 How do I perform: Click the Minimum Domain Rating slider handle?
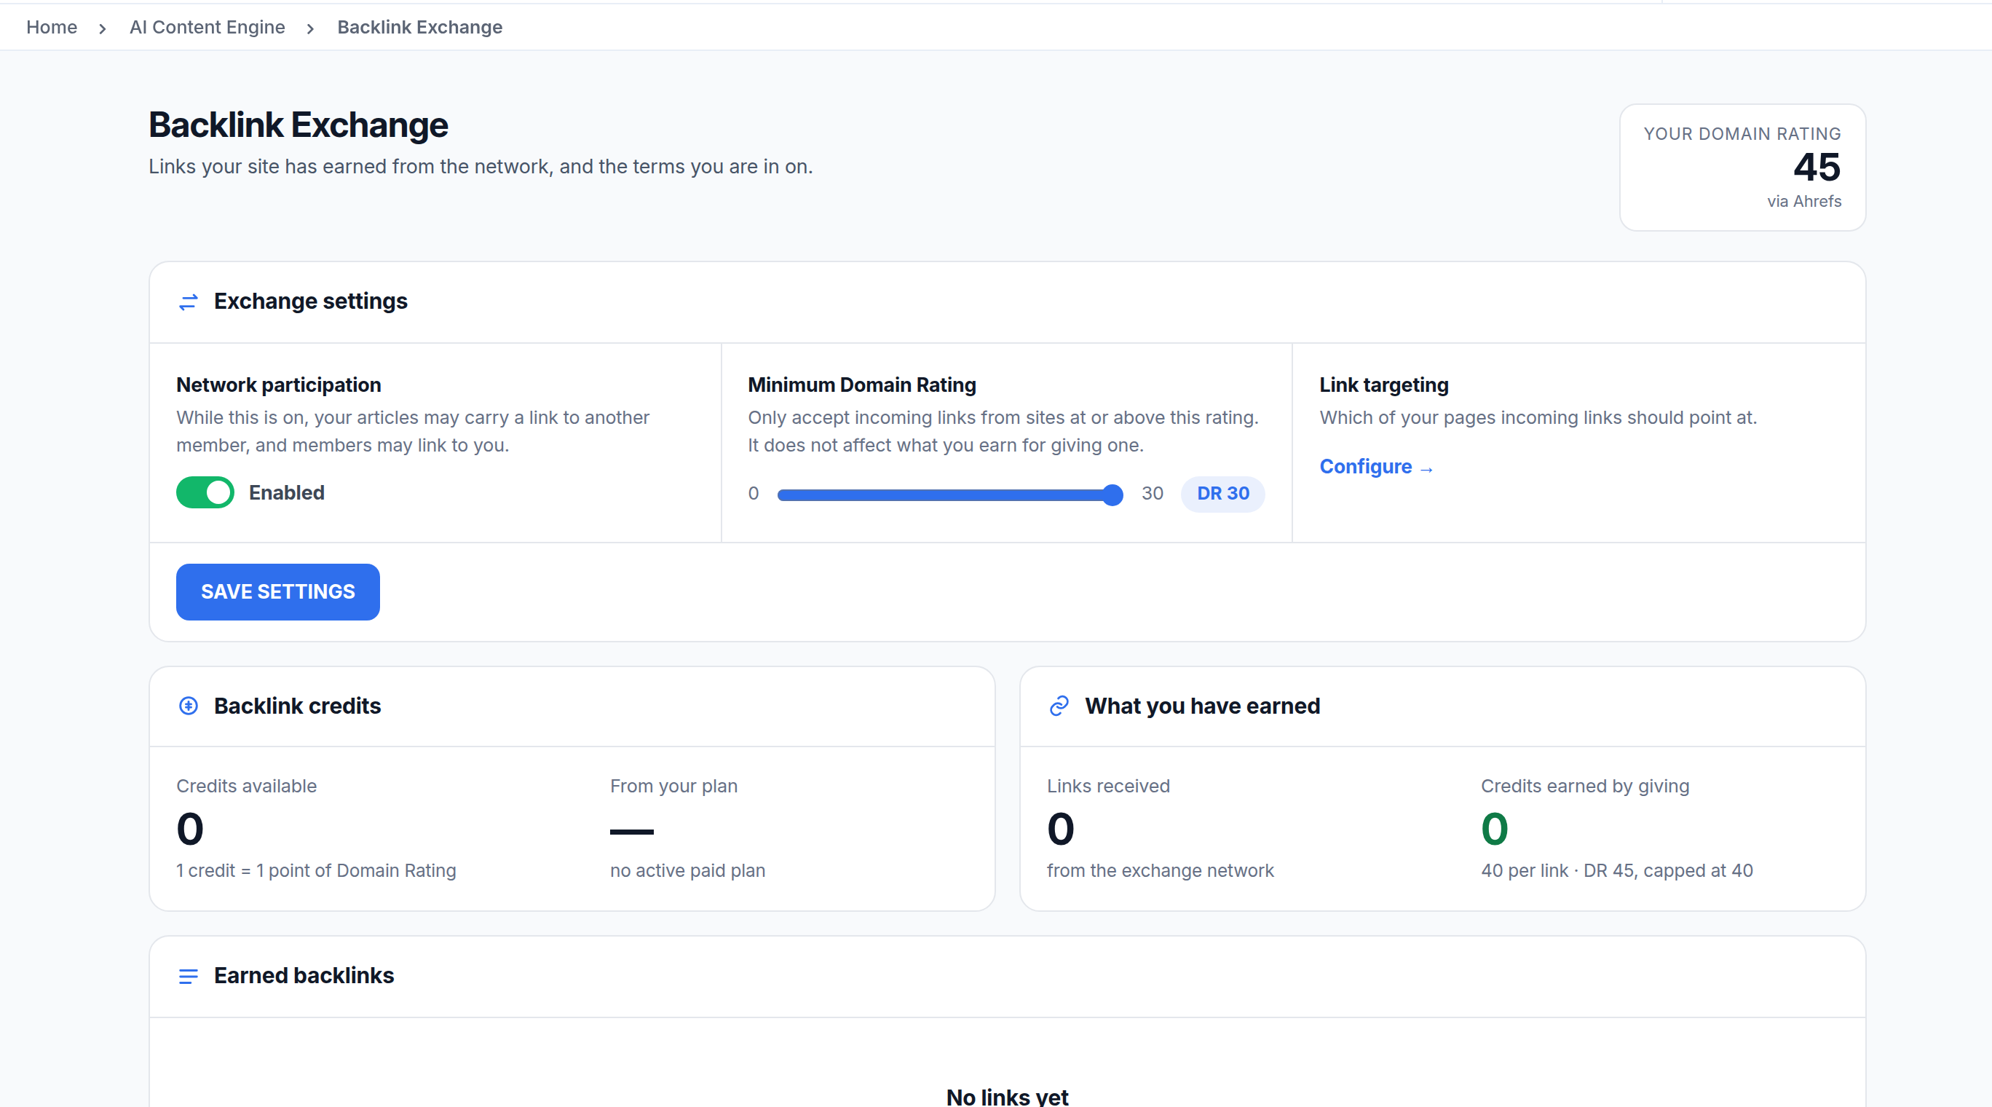[1112, 495]
